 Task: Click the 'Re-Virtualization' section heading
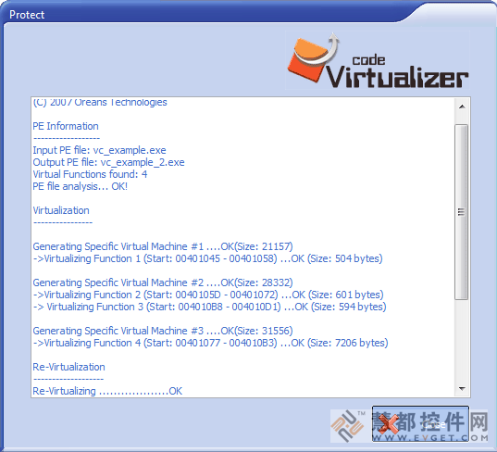68,367
